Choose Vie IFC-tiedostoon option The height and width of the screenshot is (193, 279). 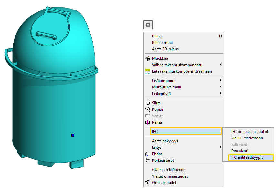coord(248,138)
